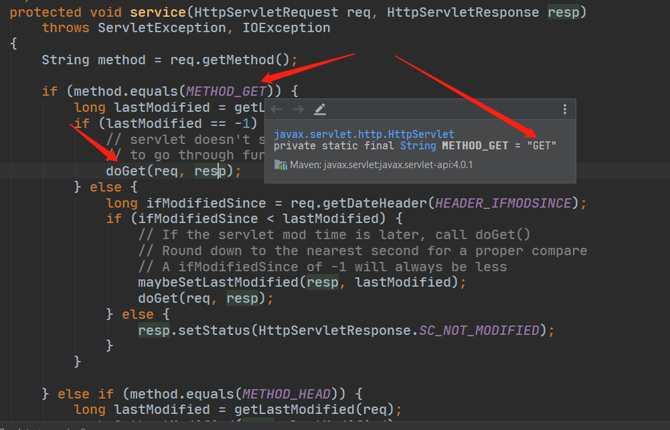Image resolution: width=670 pixels, height=430 pixels.
Task: Click the Maven javax.servlet-api:4.0.1 text
Action: (381, 165)
